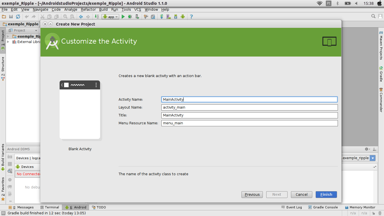This screenshot has height=216, width=384.
Task: Click the Redo arrow in toolbar
Action: [x=34, y=17]
